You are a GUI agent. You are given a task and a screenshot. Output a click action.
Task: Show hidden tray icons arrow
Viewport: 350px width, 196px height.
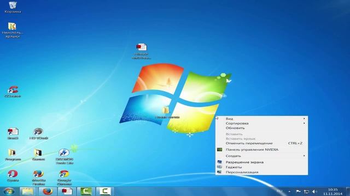pyautogui.click(x=289, y=191)
